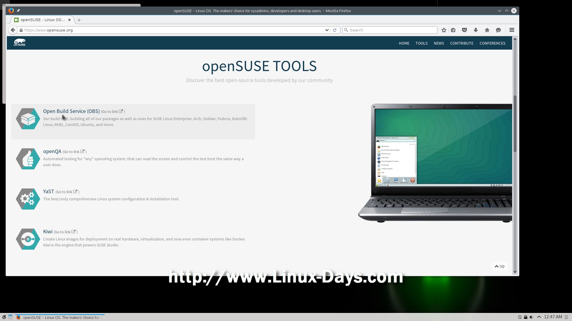Open the Pocket save icon
This screenshot has height=321, width=572.
(x=464, y=30)
